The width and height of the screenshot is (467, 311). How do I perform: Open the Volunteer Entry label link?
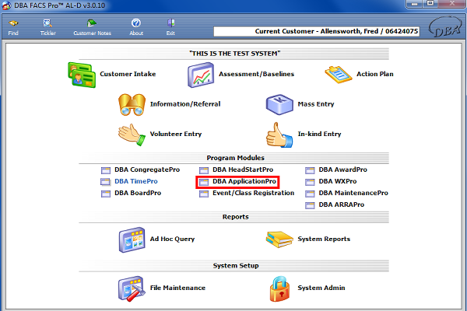pyautogui.click(x=176, y=134)
